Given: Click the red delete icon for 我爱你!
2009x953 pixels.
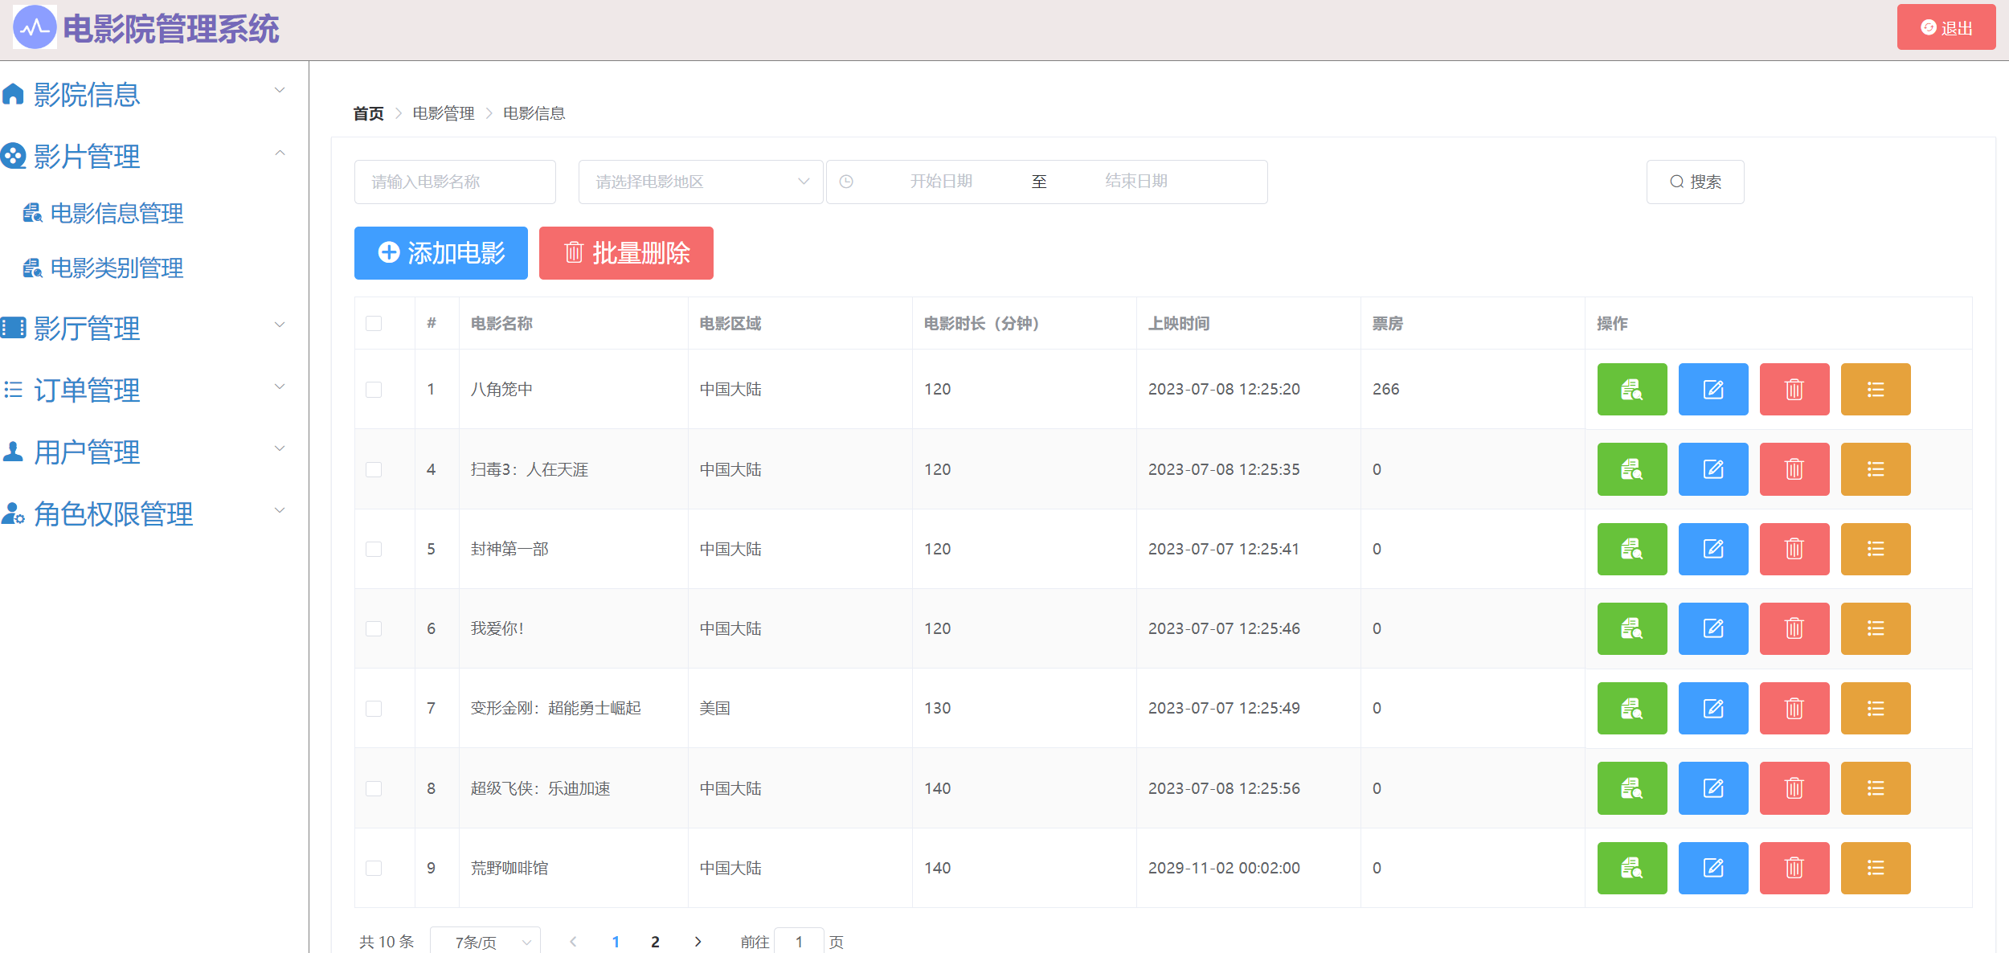Looking at the screenshot, I should (1794, 628).
